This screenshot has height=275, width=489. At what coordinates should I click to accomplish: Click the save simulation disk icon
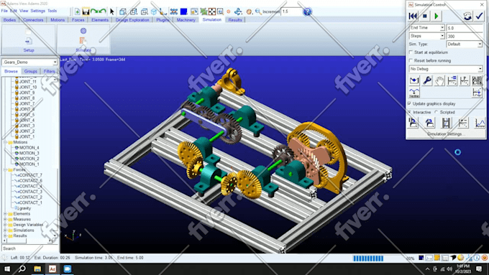(x=413, y=123)
